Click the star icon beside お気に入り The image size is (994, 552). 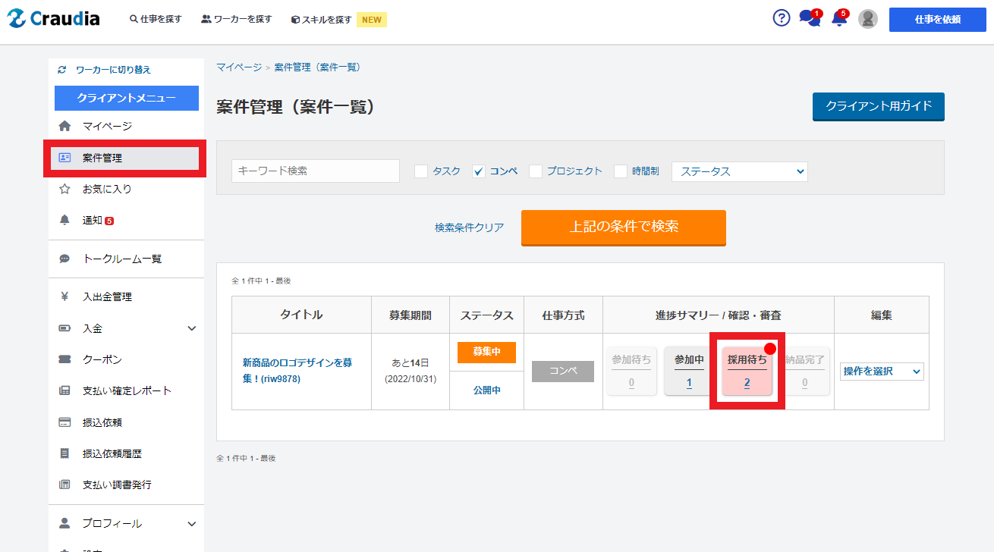64,189
